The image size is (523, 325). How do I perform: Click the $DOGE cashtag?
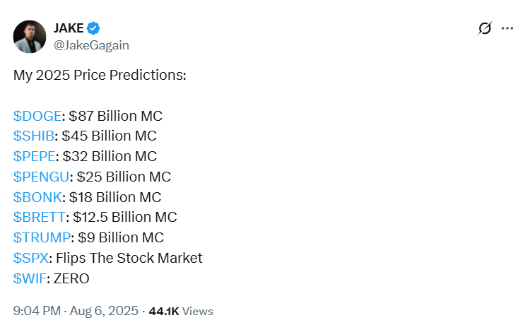click(x=37, y=115)
